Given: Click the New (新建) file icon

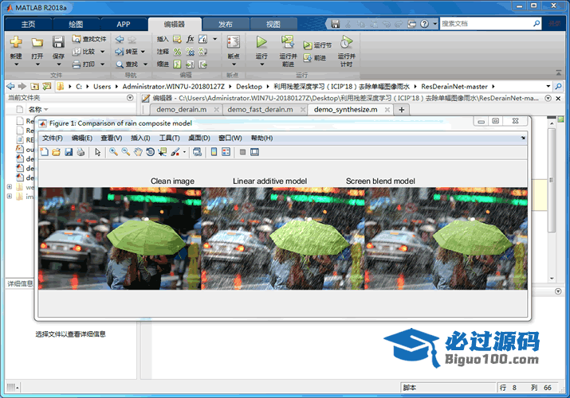Looking at the screenshot, I should 16,42.
